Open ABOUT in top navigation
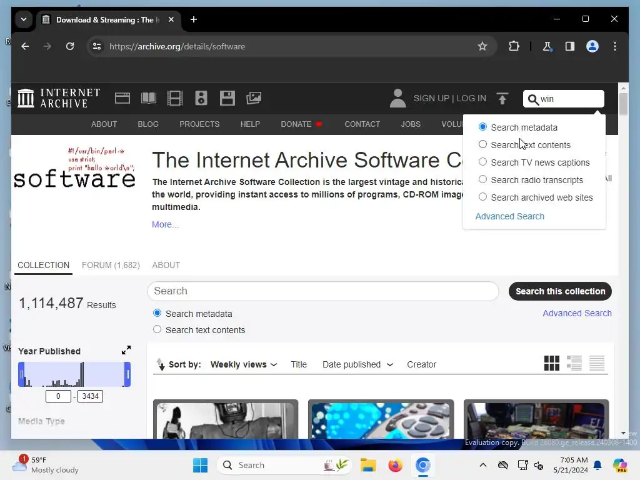 click(x=104, y=124)
